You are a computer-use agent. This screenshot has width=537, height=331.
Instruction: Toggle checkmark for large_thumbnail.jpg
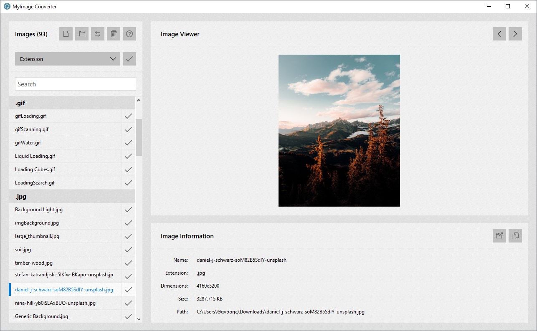pos(129,236)
